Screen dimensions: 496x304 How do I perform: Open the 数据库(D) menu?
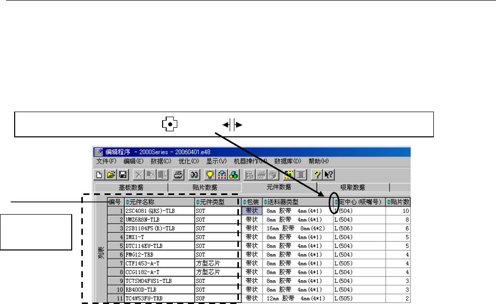pyautogui.click(x=287, y=161)
